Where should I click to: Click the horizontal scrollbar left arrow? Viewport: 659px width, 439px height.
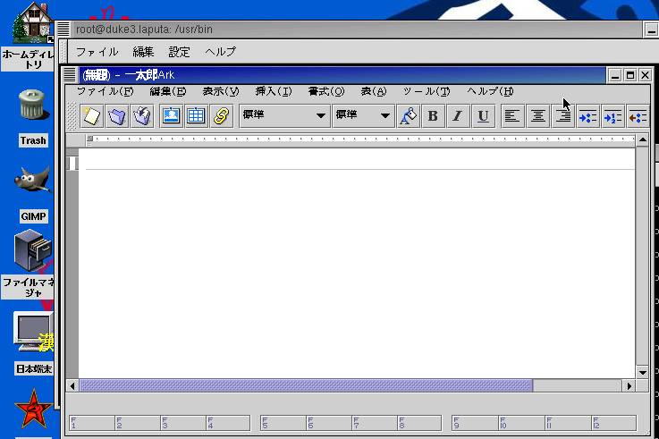tap(72, 385)
